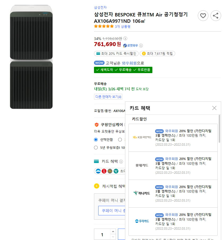The height and width of the screenshot is (240, 223).
Task: Select the unlabeled radio beside 선택안함
Action: click(120, 140)
